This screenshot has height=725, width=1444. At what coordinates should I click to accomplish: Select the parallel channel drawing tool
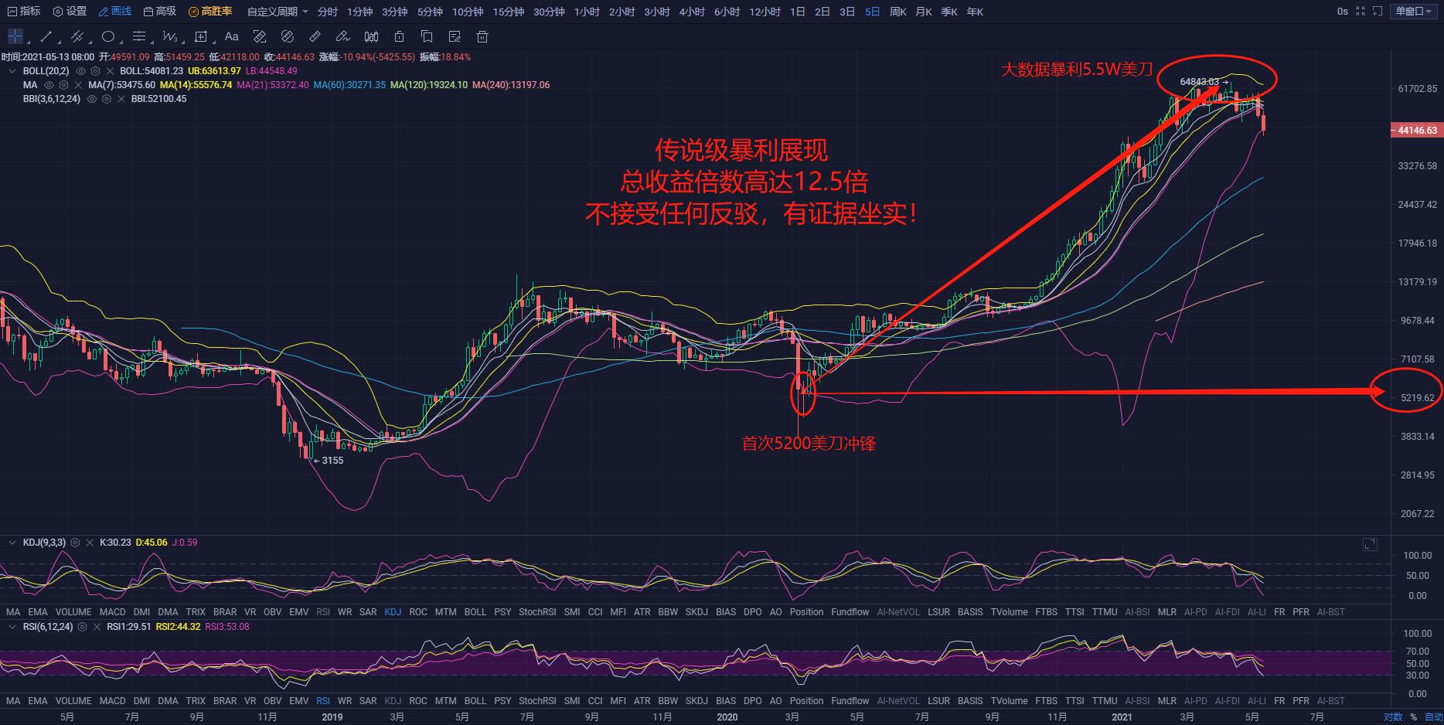pyautogui.click(x=77, y=36)
